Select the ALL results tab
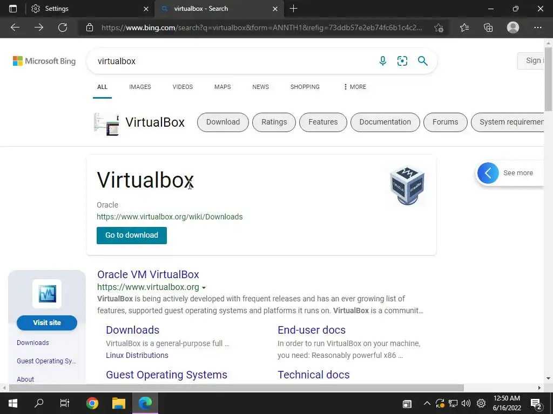 (102, 87)
